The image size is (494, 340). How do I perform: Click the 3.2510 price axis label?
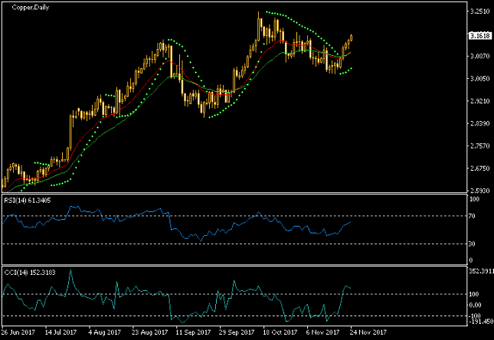pos(479,11)
